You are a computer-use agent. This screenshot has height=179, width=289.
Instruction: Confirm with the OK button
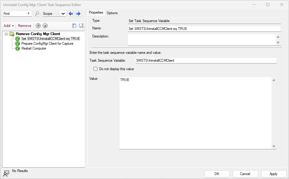(217, 174)
